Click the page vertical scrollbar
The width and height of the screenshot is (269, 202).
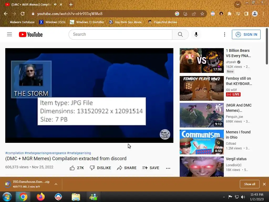pyautogui.click(x=267, y=46)
